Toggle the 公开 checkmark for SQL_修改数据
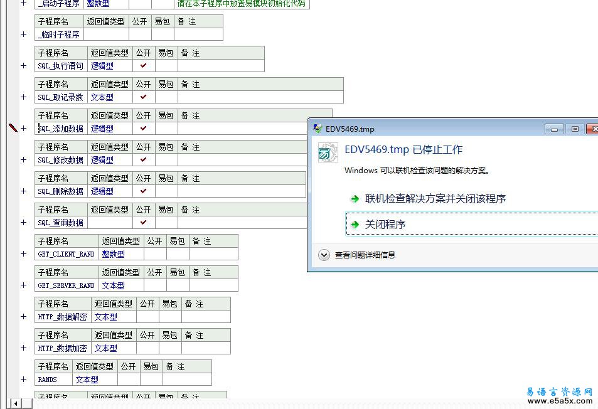The height and width of the screenshot is (409, 598). click(x=144, y=160)
